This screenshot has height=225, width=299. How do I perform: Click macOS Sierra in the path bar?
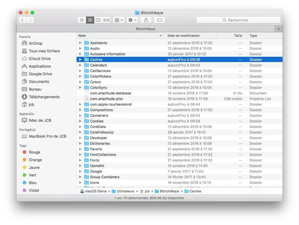93,191
